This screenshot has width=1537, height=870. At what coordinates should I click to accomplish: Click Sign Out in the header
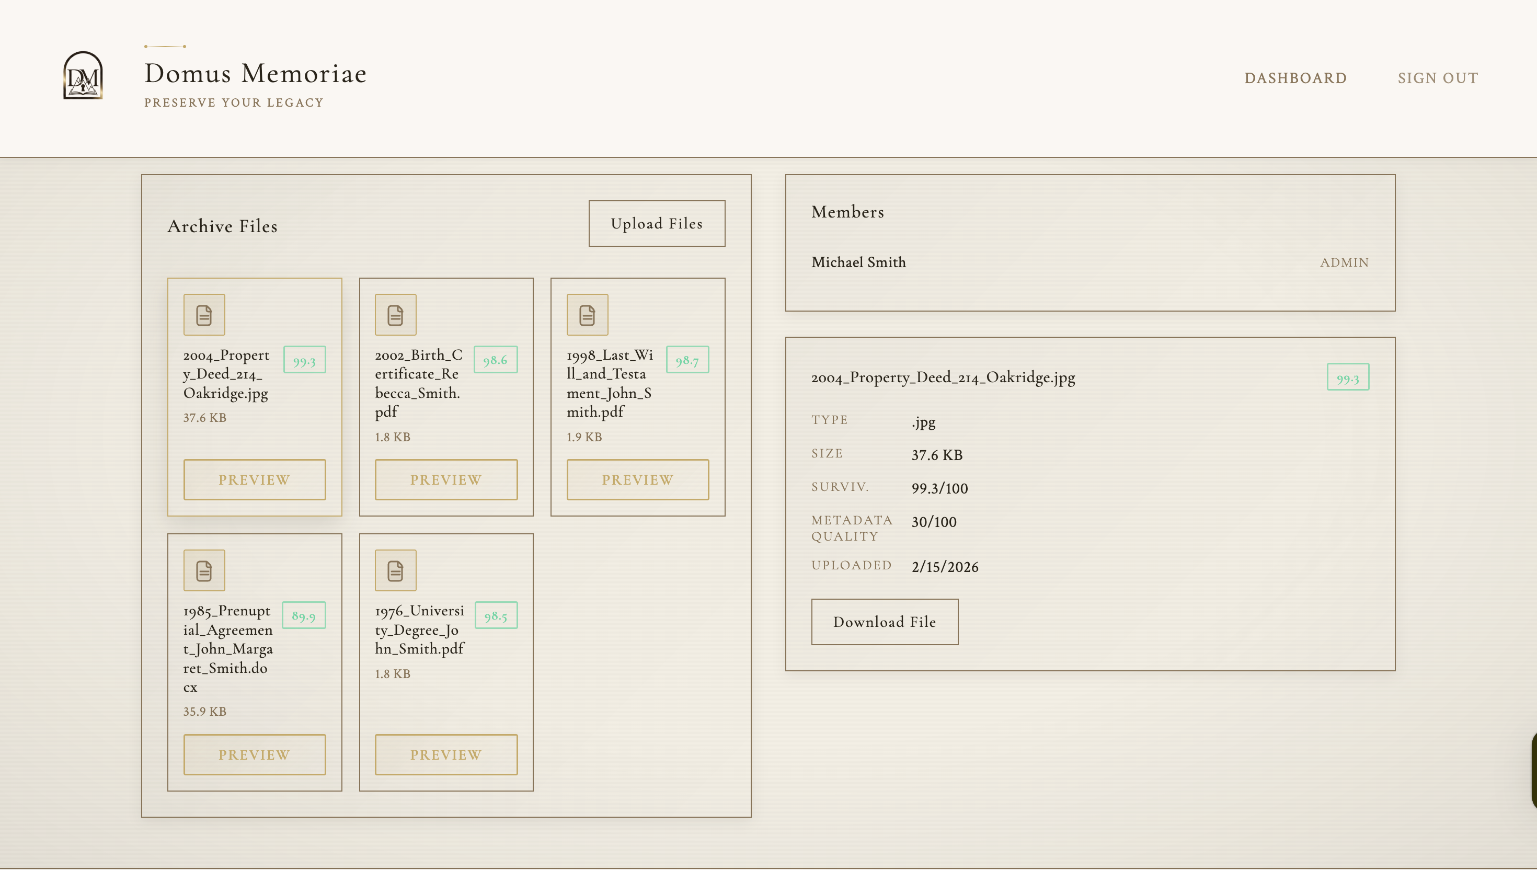pyautogui.click(x=1437, y=78)
